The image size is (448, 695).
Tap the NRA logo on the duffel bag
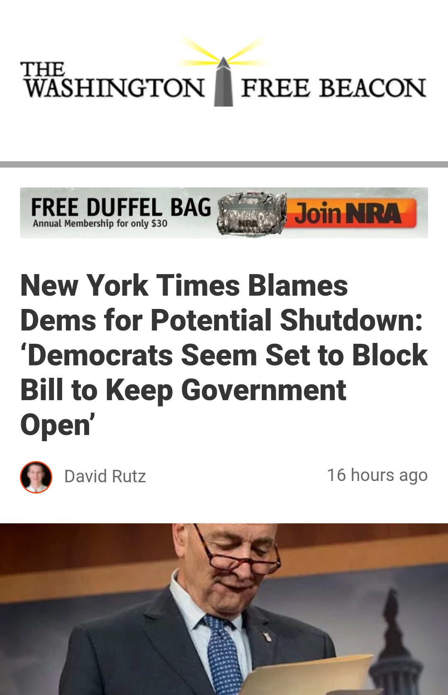click(248, 224)
